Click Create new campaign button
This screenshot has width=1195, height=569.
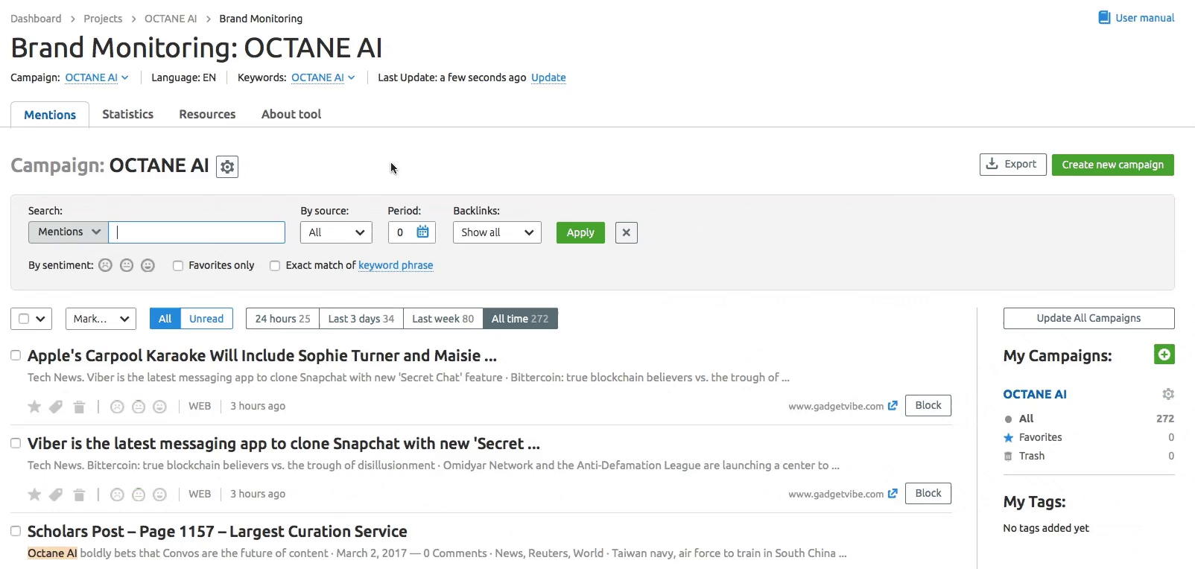[x=1112, y=165]
